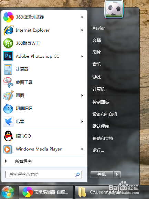Click the magnifier search icon
This screenshot has height=199, width=149.
pyautogui.click(x=78, y=175)
